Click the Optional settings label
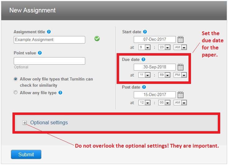 (49, 122)
